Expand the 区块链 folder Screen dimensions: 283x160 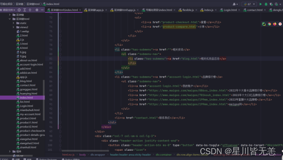(10, 15)
